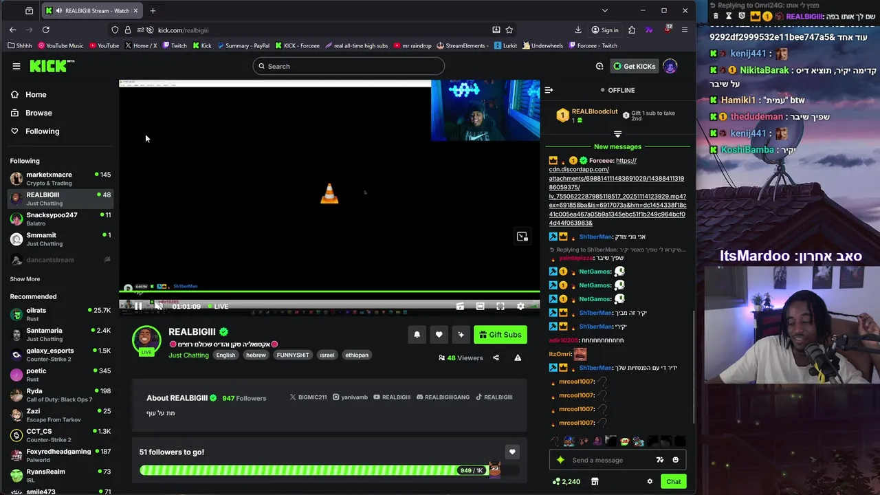Toggle chat text formatting icon
The image size is (880, 495).
click(660, 460)
